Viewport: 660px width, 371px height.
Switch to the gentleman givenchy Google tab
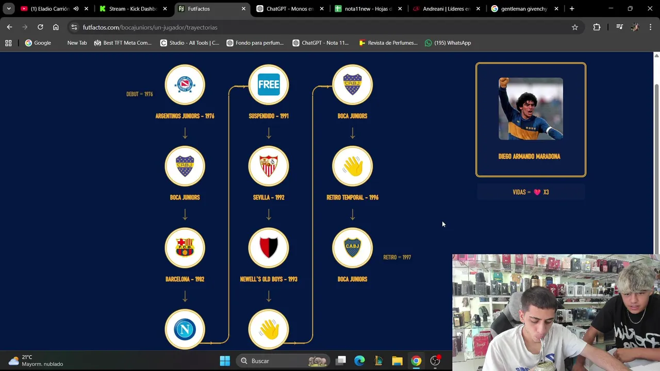(x=523, y=9)
